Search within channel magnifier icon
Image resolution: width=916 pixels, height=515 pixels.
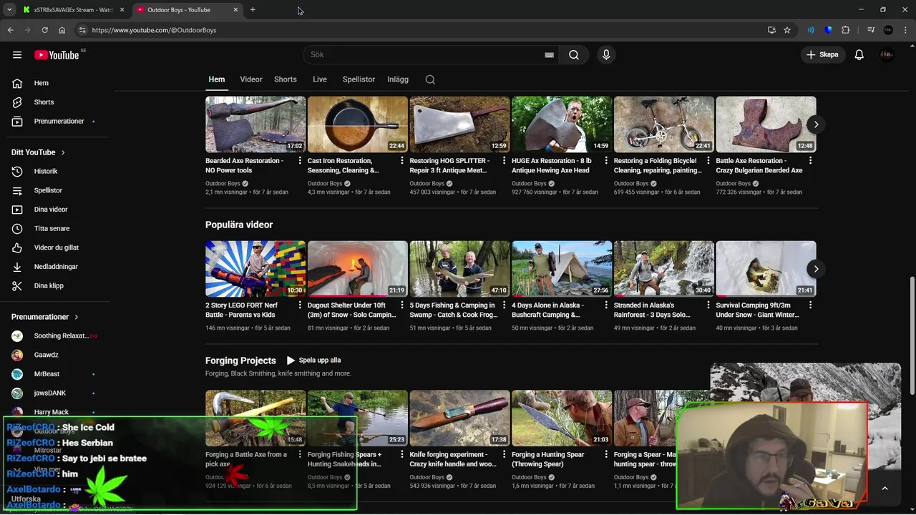pyautogui.click(x=430, y=79)
